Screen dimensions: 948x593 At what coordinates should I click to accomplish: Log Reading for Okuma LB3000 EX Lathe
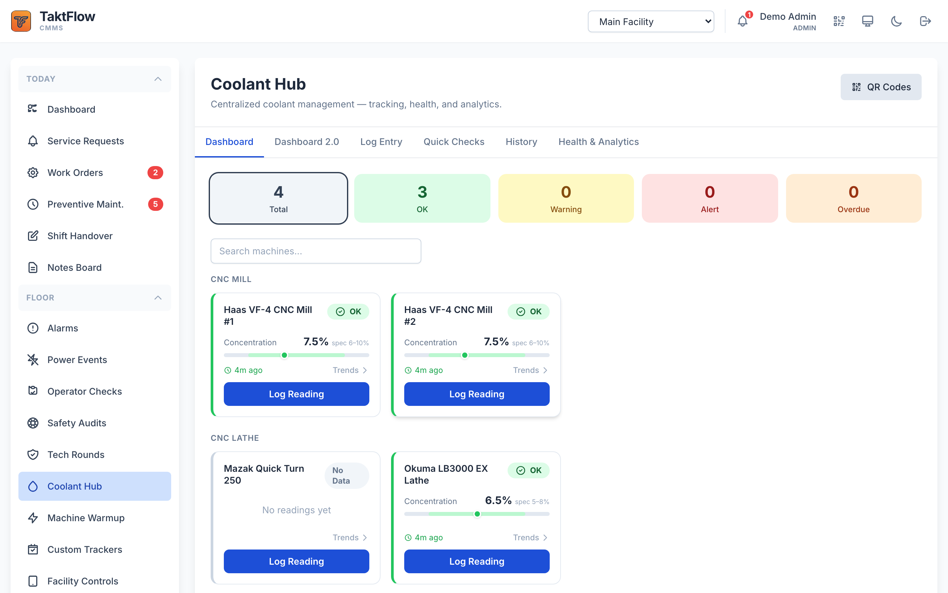476,561
